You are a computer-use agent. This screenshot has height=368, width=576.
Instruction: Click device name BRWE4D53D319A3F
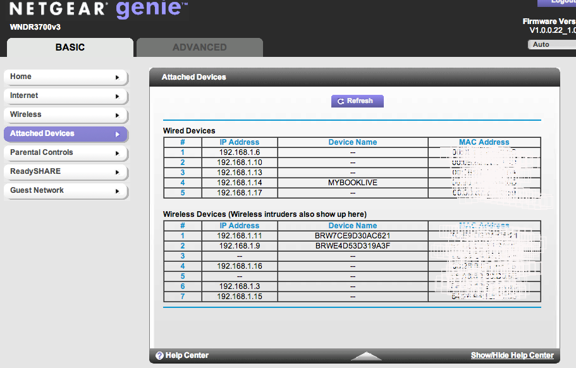353,246
